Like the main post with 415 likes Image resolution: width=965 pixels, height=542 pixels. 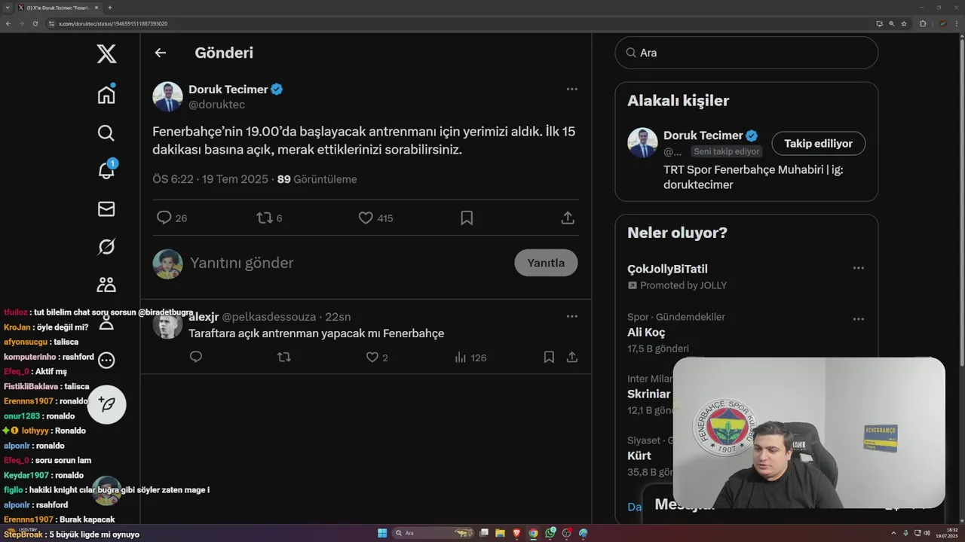click(366, 218)
